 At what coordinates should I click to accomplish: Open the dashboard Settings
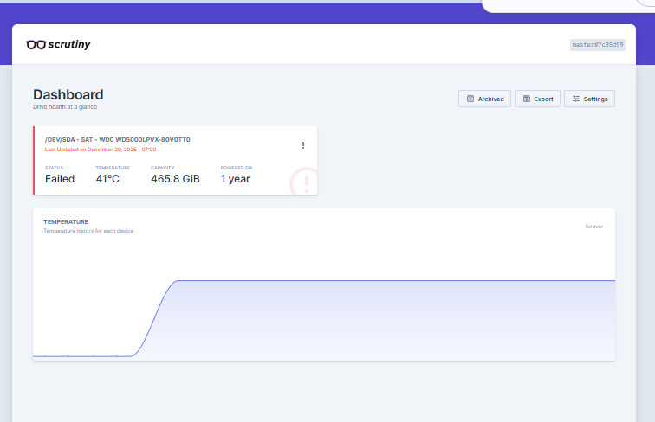click(x=589, y=99)
